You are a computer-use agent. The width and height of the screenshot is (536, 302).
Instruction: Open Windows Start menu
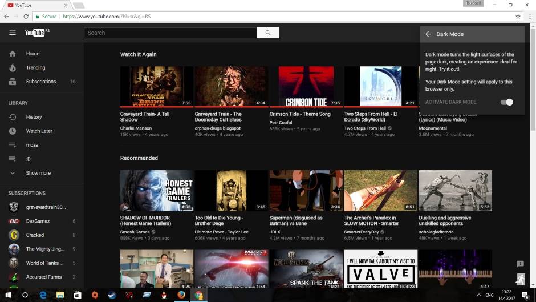8,295
